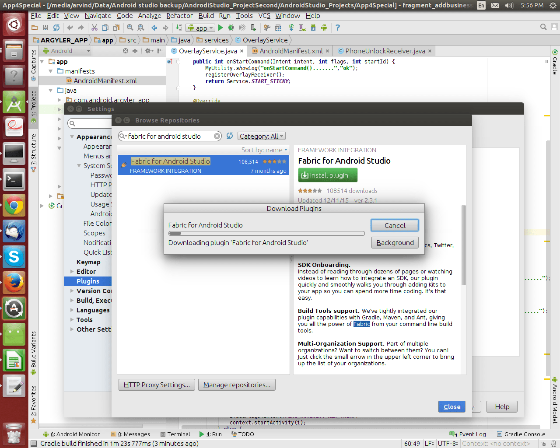Clear the 'fabric for android studio' search field

[x=217, y=136]
